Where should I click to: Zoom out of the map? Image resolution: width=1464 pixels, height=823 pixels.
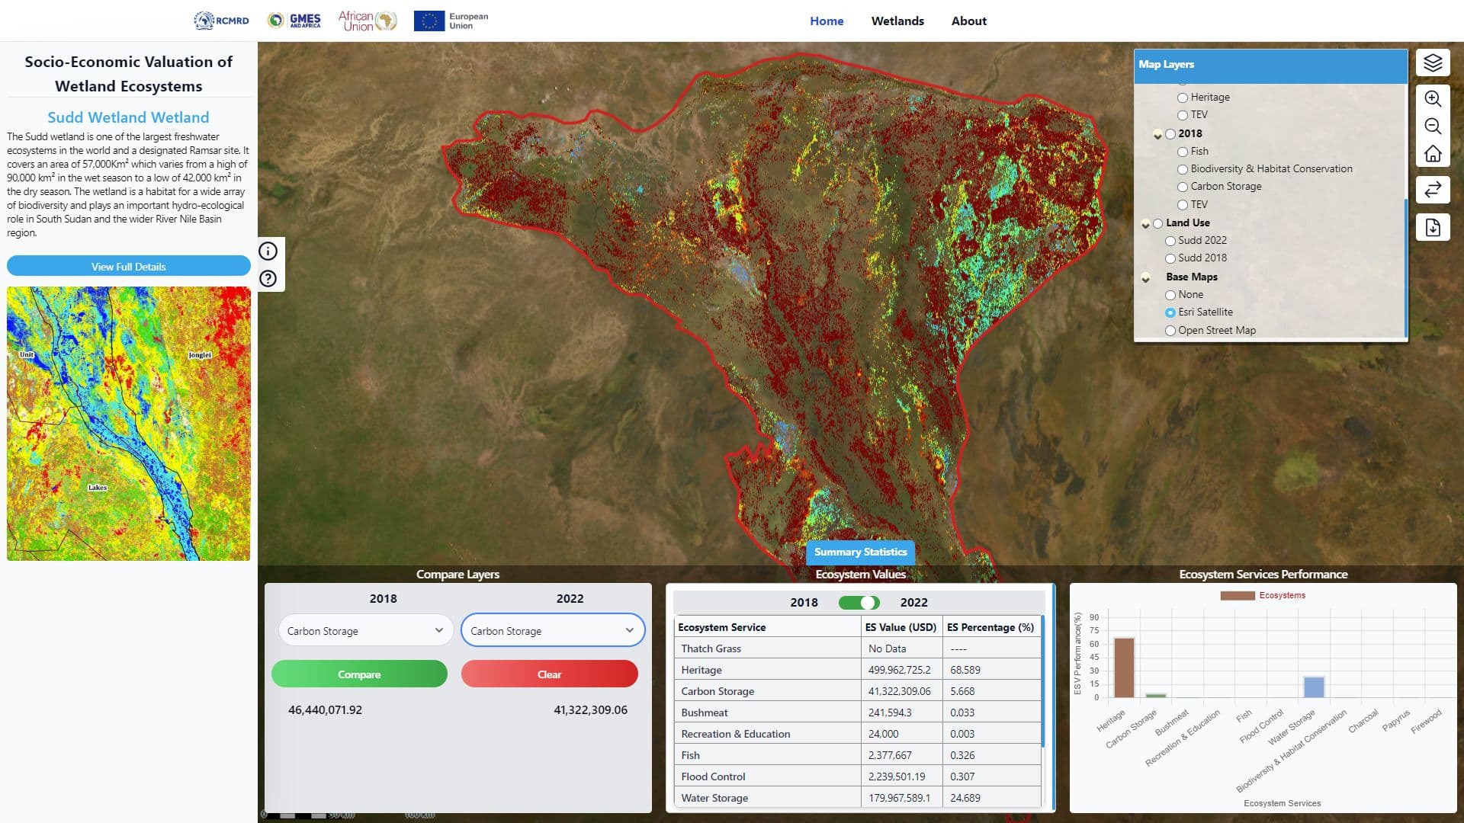tap(1433, 126)
